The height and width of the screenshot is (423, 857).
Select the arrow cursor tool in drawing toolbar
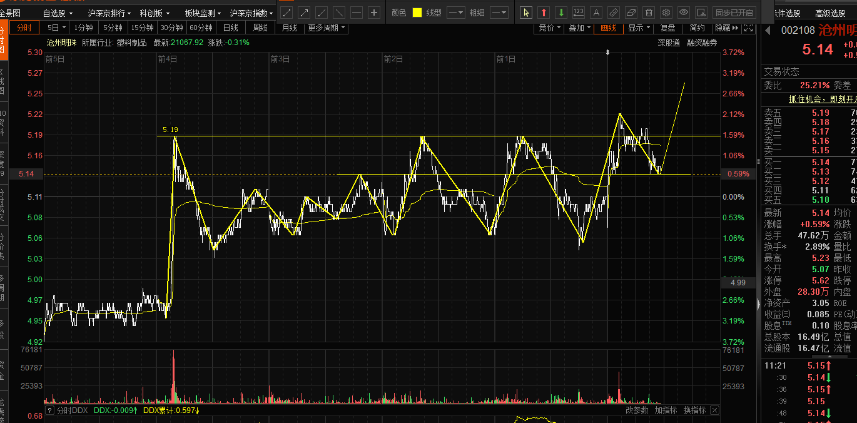point(526,13)
